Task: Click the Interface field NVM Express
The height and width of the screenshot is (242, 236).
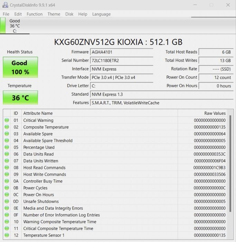Action: pyautogui.click(x=122, y=69)
